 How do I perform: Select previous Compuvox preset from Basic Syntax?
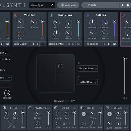pos(69,44)
